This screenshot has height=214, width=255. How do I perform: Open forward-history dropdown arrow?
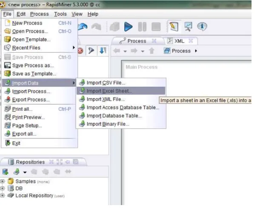point(143,51)
